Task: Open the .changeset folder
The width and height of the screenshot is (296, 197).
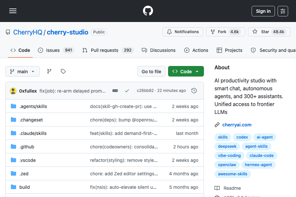Action: 31,120
